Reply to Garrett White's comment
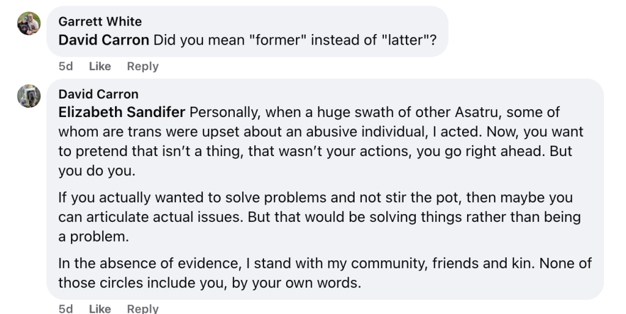 coord(142,66)
